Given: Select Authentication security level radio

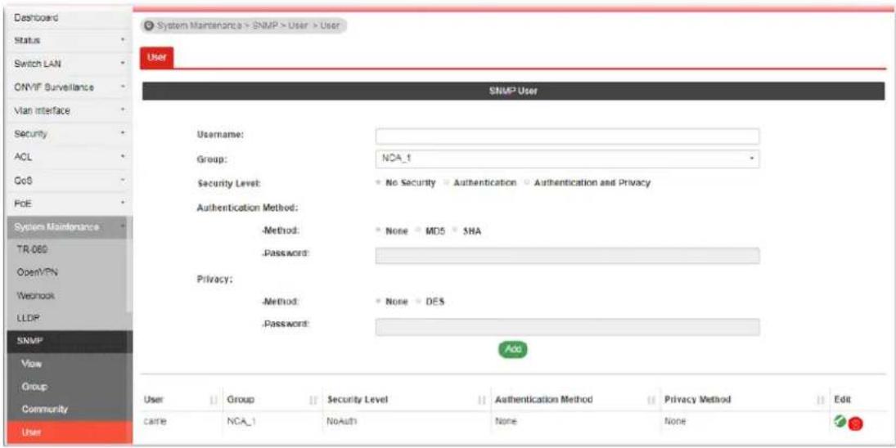Looking at the screenshot, I should point(448,183).
